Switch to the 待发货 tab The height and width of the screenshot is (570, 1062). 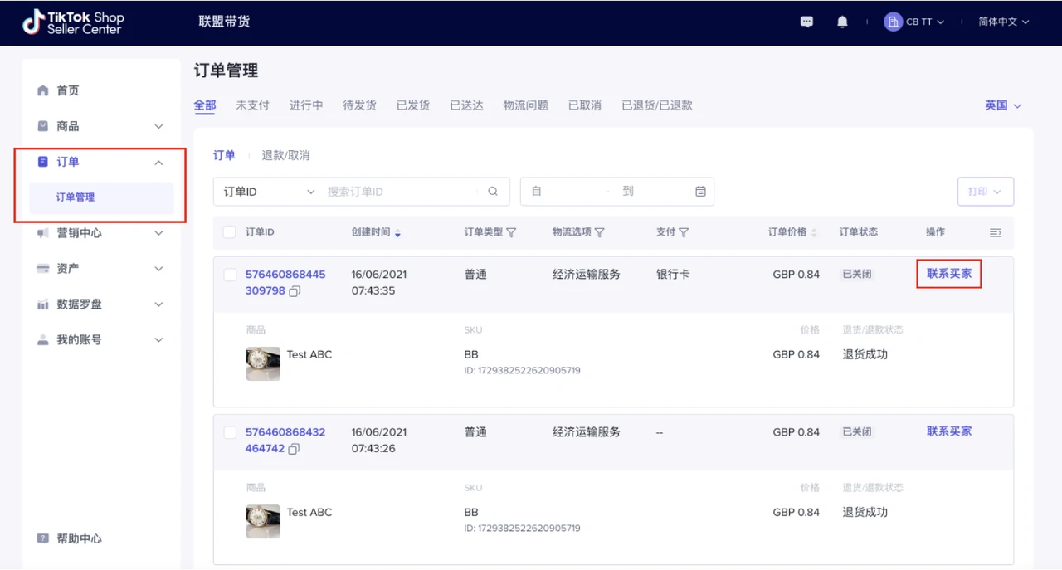tap(359, 105)
